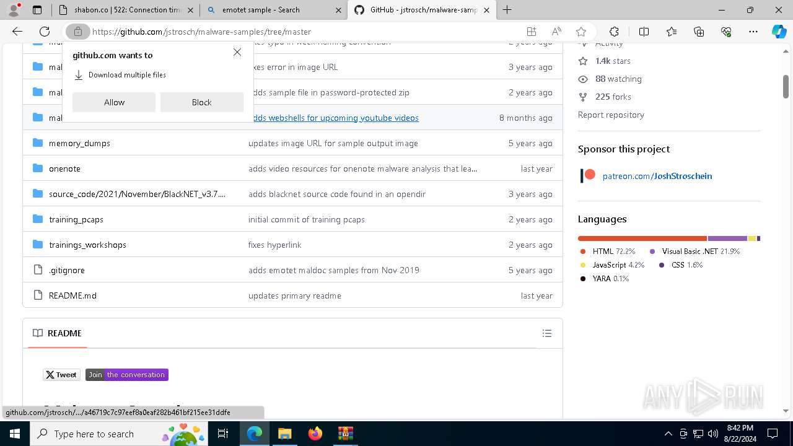Viewport: 793px width, 446px height.
Task: Add page to favorites star icon
Action: (x=581, y=32)
